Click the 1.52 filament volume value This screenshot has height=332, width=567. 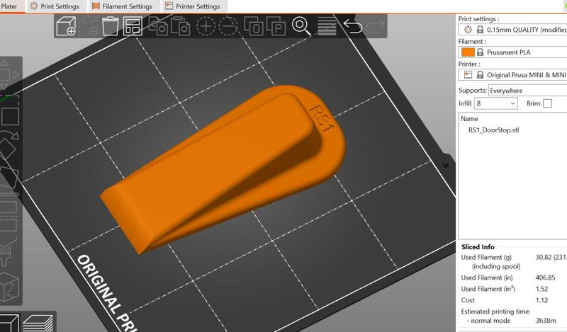[x=541, y=289]
